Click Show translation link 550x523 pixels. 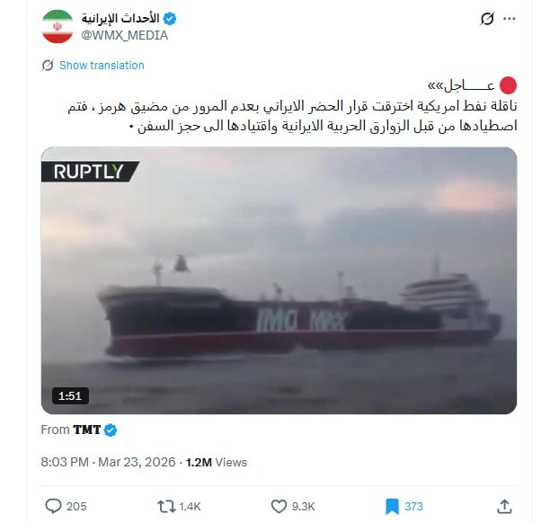[102, 66]
